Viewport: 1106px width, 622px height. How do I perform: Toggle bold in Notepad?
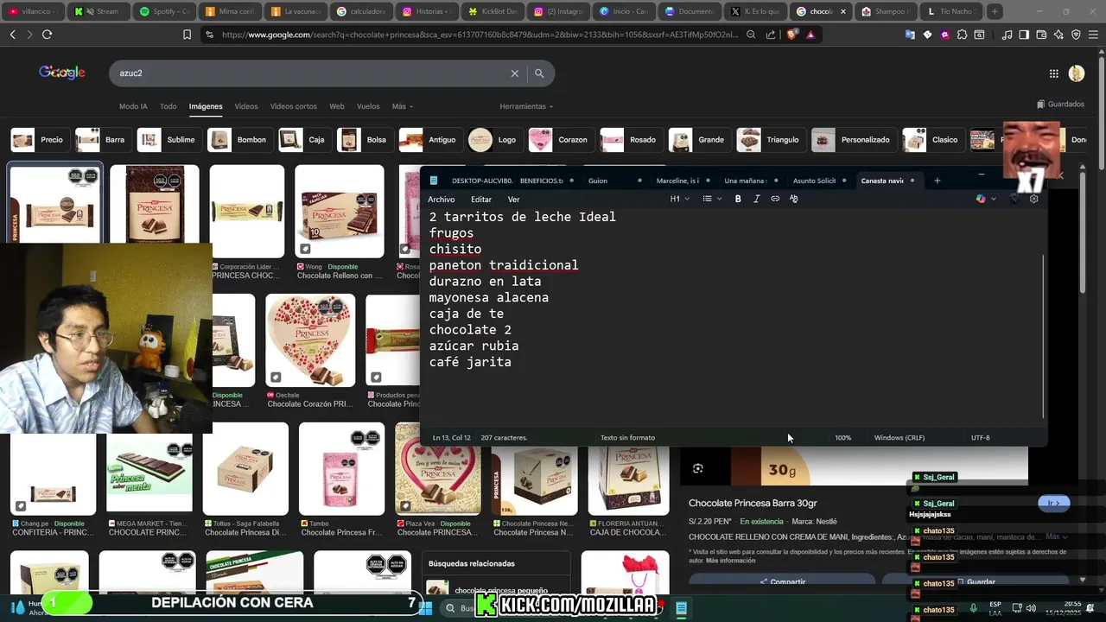point(738,199)
